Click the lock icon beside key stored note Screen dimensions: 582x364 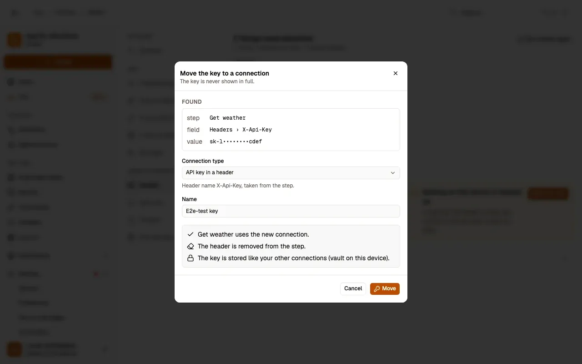coord(191,258)
